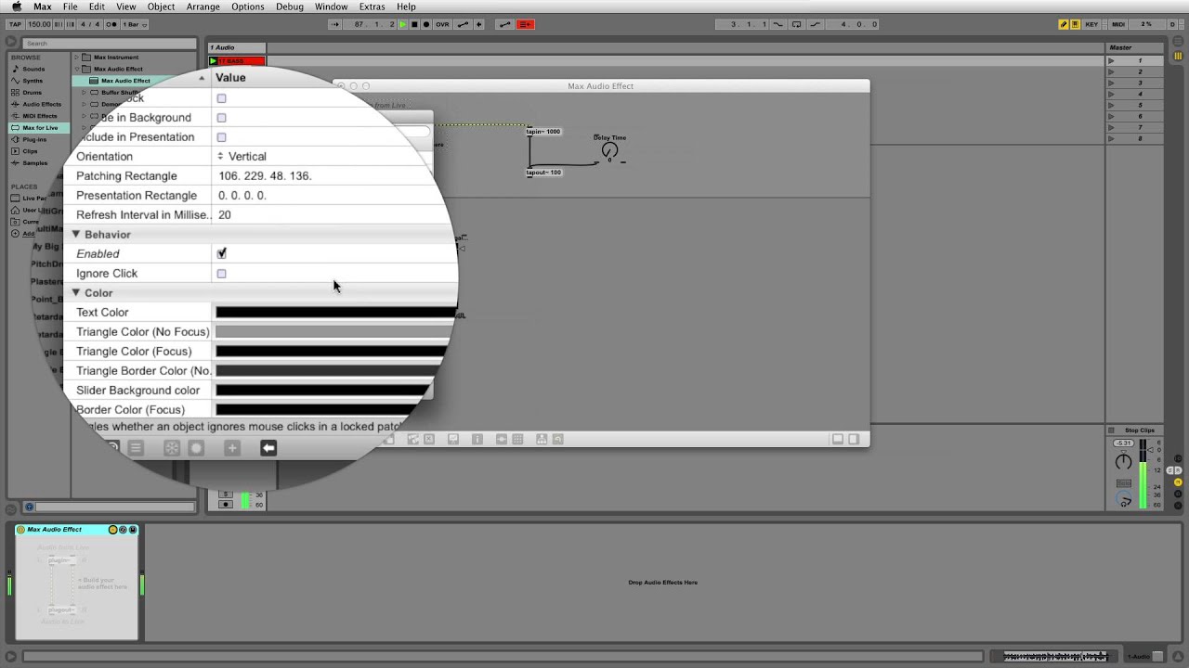Screen dimensions: 1189x668
Task: Toggle the Ignore Click checkbox
Action: 221,274
